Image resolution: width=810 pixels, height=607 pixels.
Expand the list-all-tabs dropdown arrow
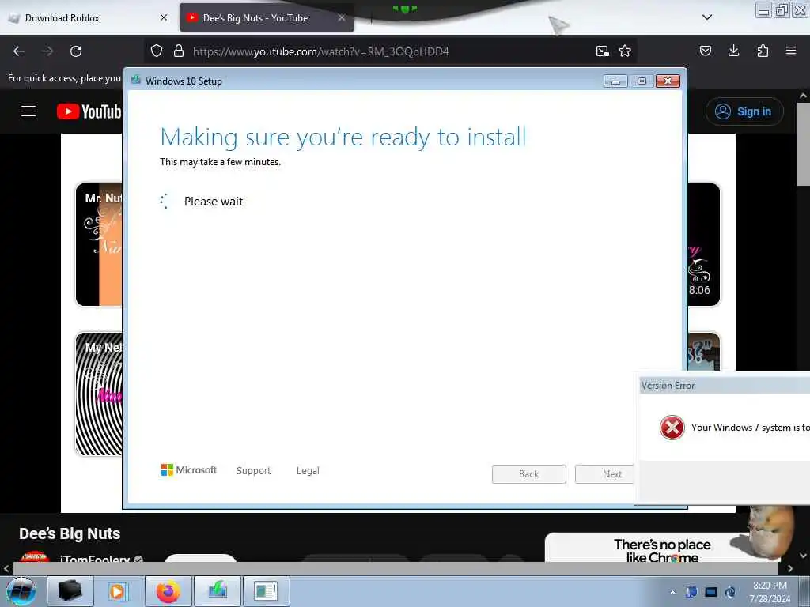point(707,17)
